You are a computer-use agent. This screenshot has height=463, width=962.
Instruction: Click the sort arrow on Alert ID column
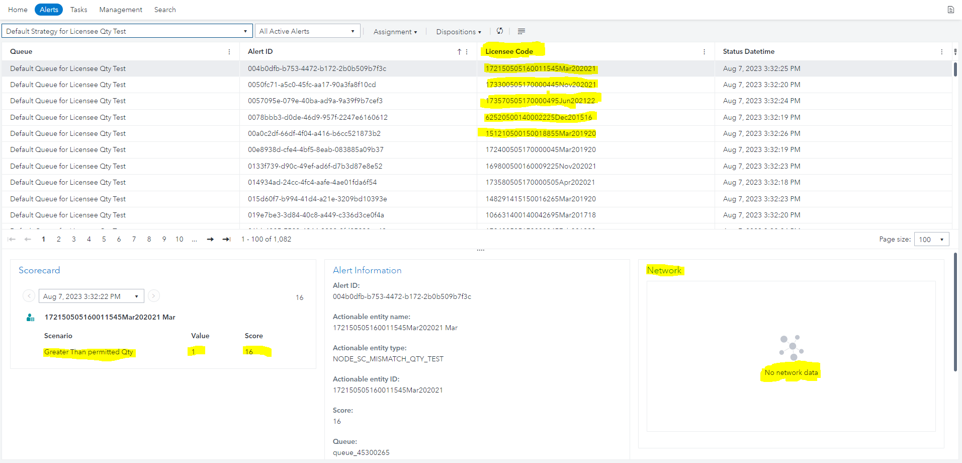[459, 51]
